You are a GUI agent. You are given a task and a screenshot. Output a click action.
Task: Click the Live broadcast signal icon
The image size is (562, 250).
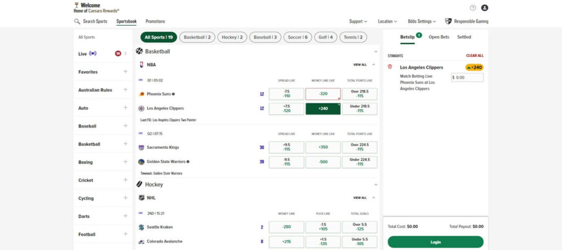click(x=93, y=54)
